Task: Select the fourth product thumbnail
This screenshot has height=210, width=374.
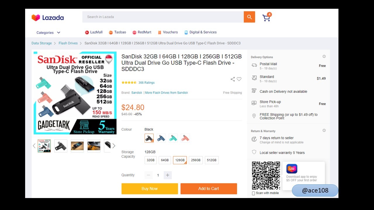Action: (x=94, y=146)
